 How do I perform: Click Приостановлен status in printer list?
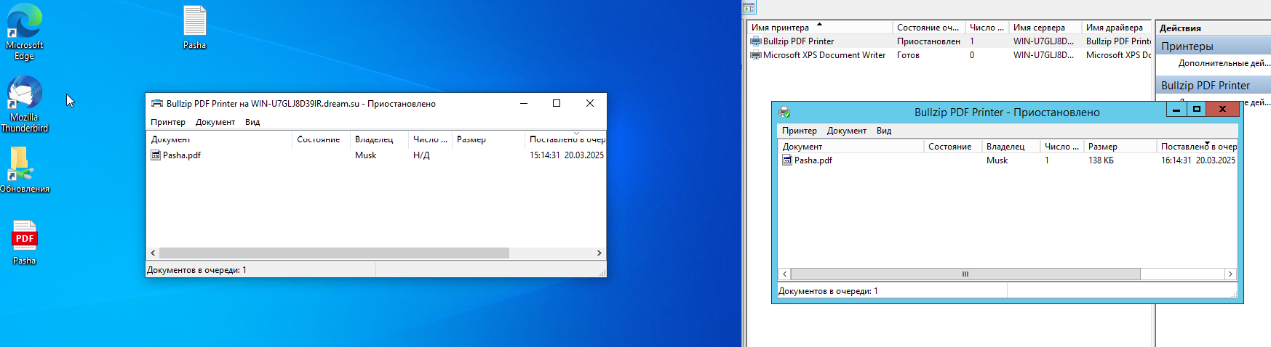point(928,41)
